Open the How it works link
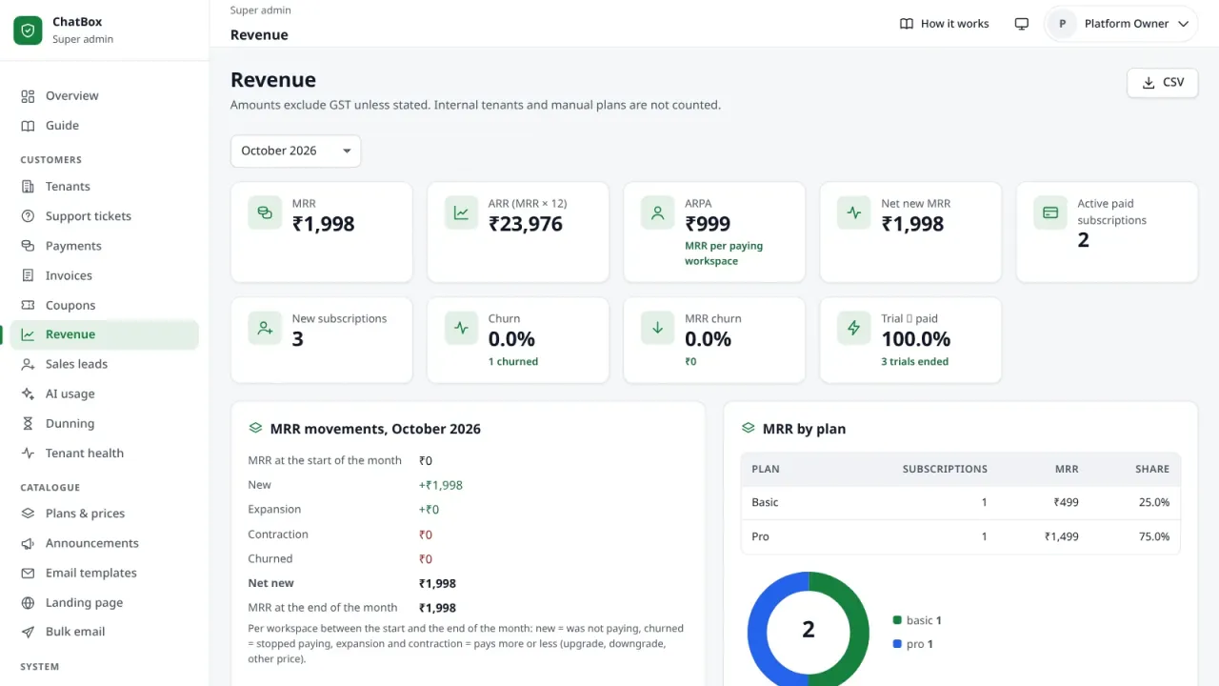 click(x=945, y=24)
